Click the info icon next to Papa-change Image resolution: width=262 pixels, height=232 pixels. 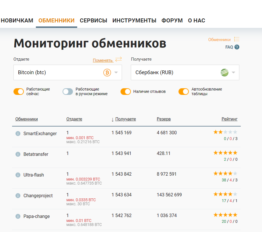coord(18,216)
